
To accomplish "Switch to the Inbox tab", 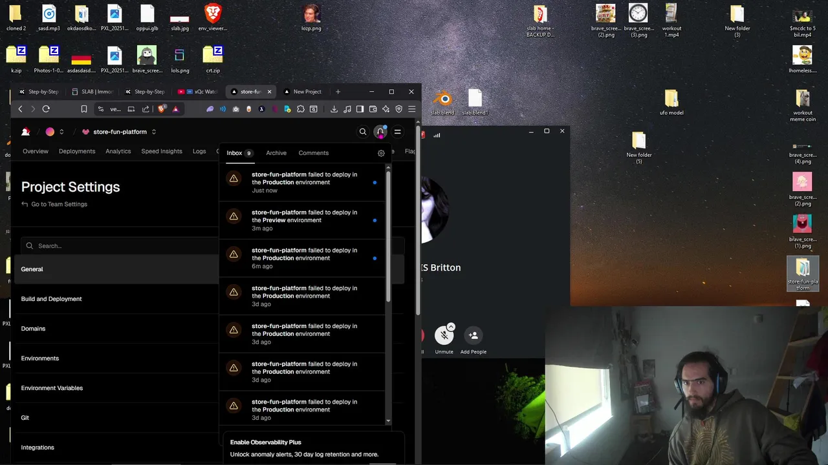I will click(x=239, y=153).
